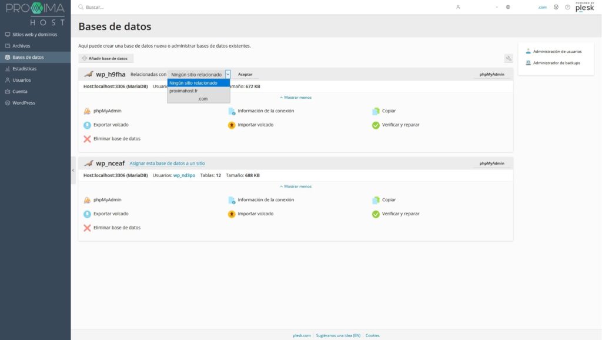Click Administración de usuarios icon
This screenshot has width=602, height=340.
[x=529, y=51]
